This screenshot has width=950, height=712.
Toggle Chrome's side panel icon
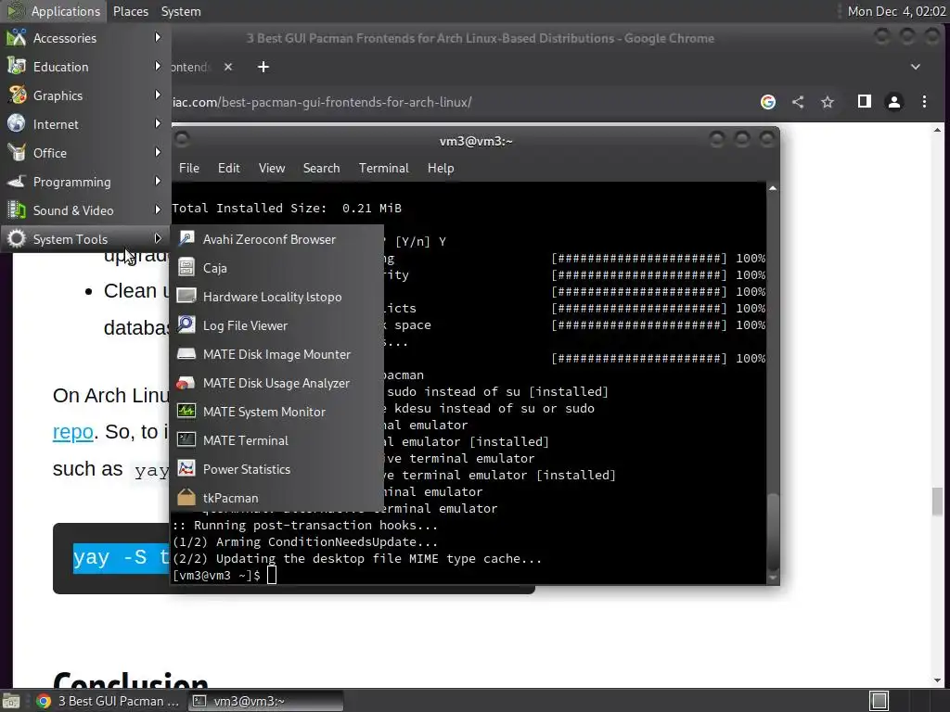tap(864, 101)
